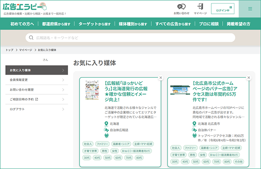Open ご相談日時の予約 external link
The height and width of the screenshot is (169, 261).
coord(37,99)
